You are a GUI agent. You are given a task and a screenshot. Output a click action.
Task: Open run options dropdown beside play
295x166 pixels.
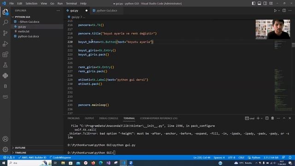click(x=279, y=11)
